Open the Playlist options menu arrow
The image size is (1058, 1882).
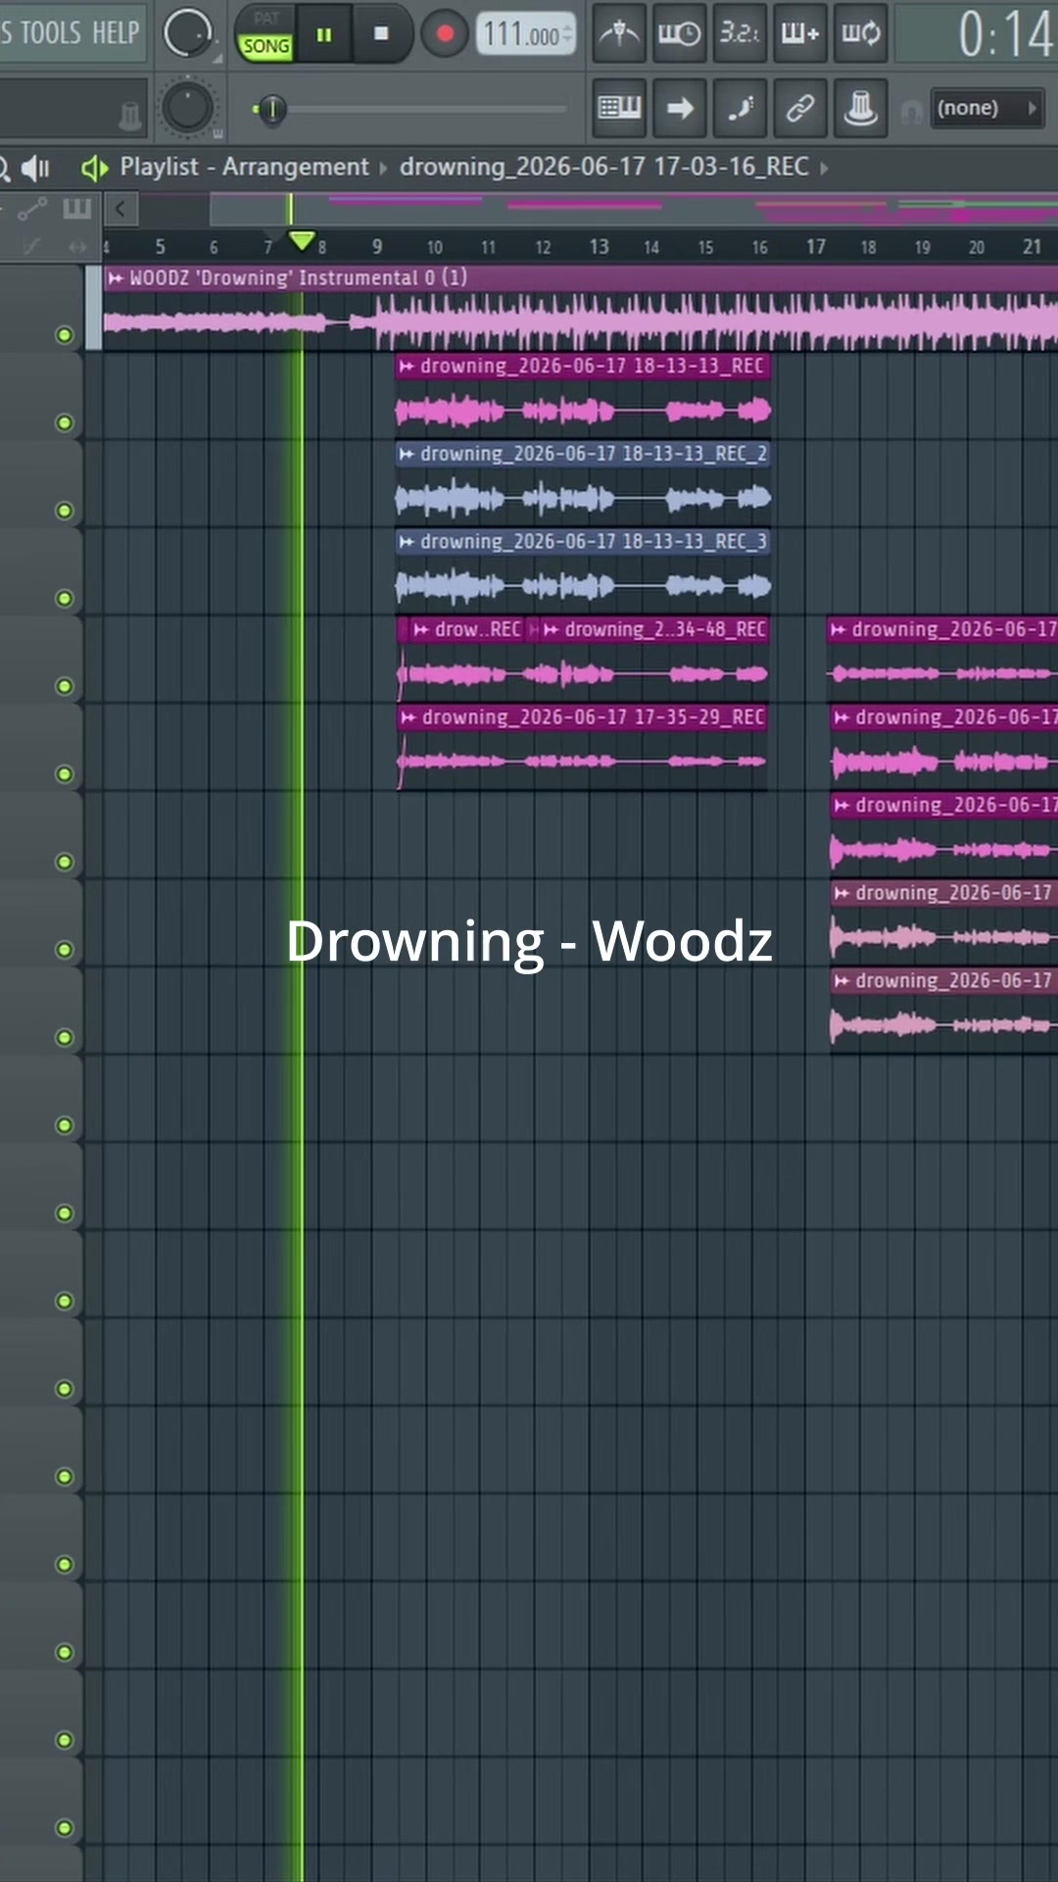tap(94, 168)
